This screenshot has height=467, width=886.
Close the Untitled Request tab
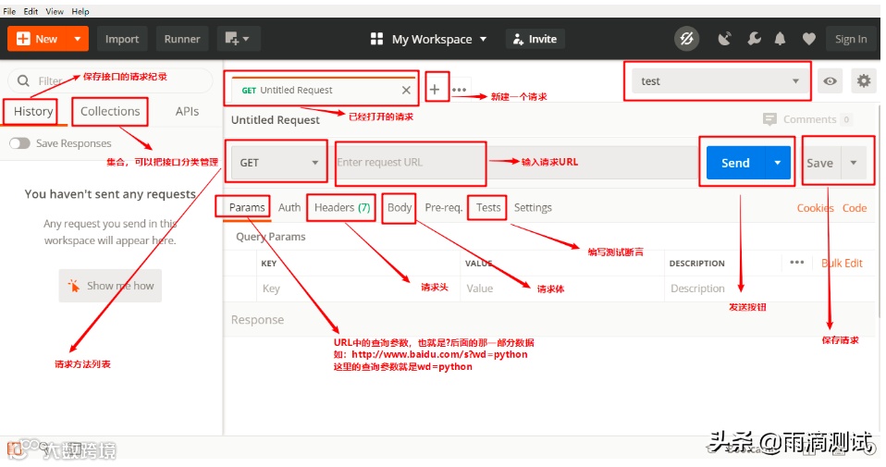pyautogui.click(x=406, y=90)
